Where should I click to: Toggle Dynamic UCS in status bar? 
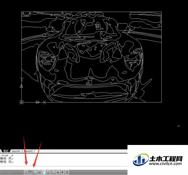point(53,172)
